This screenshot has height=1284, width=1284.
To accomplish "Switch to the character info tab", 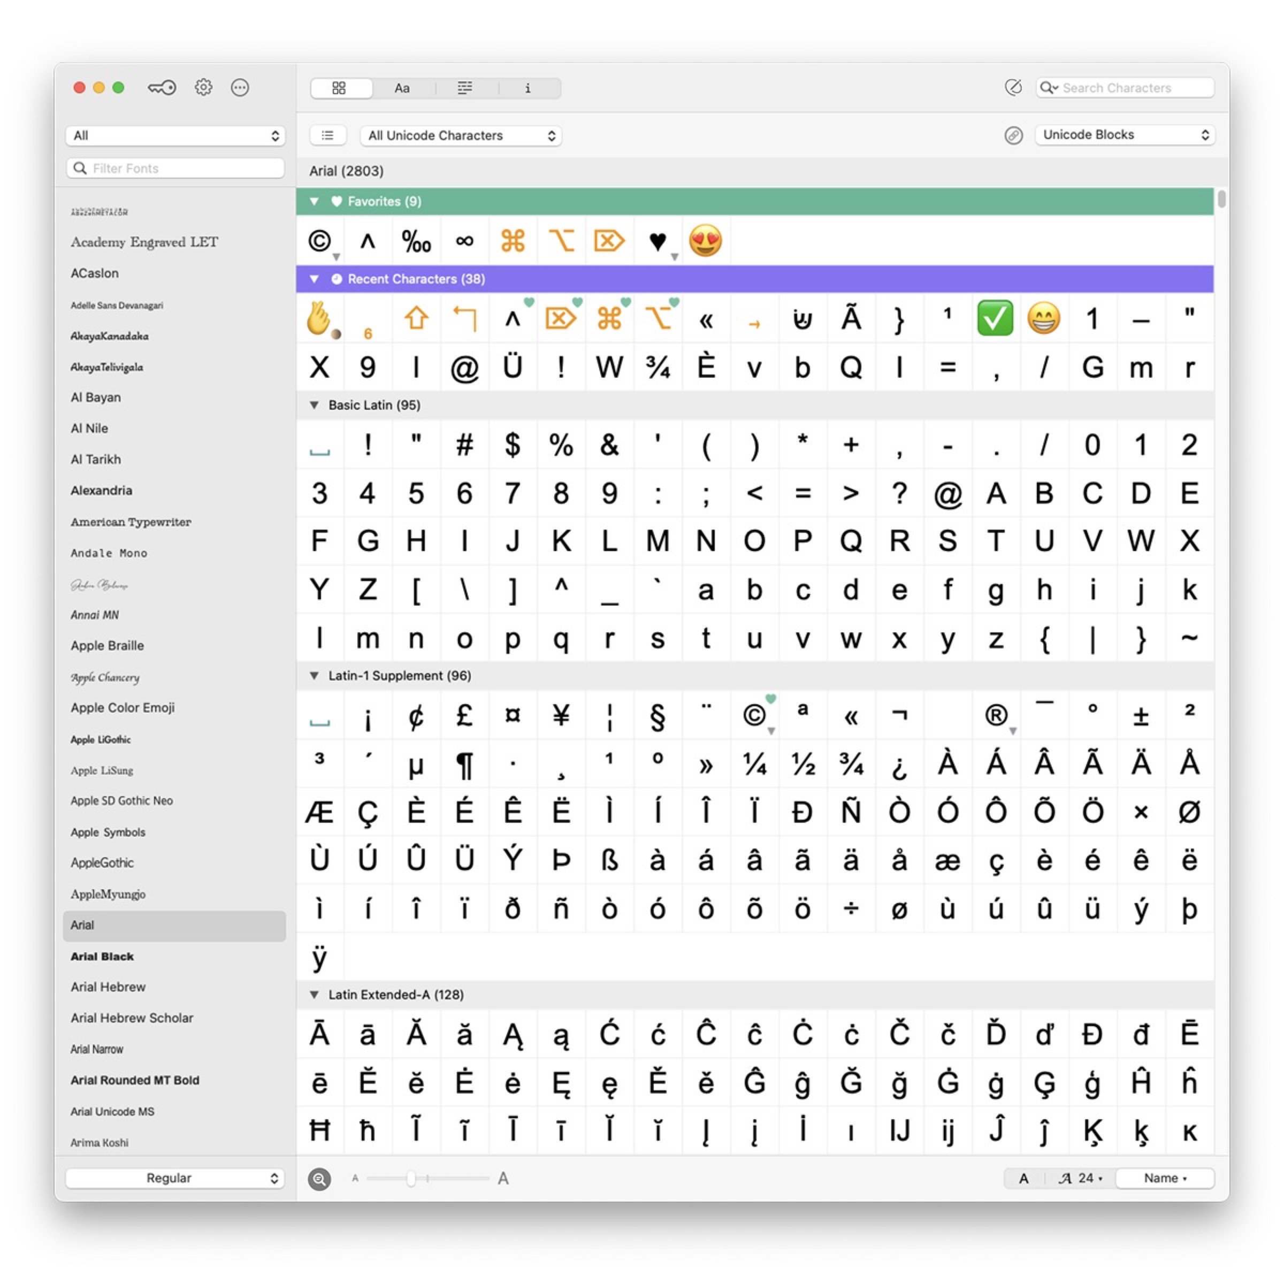I will click(528, 87).
